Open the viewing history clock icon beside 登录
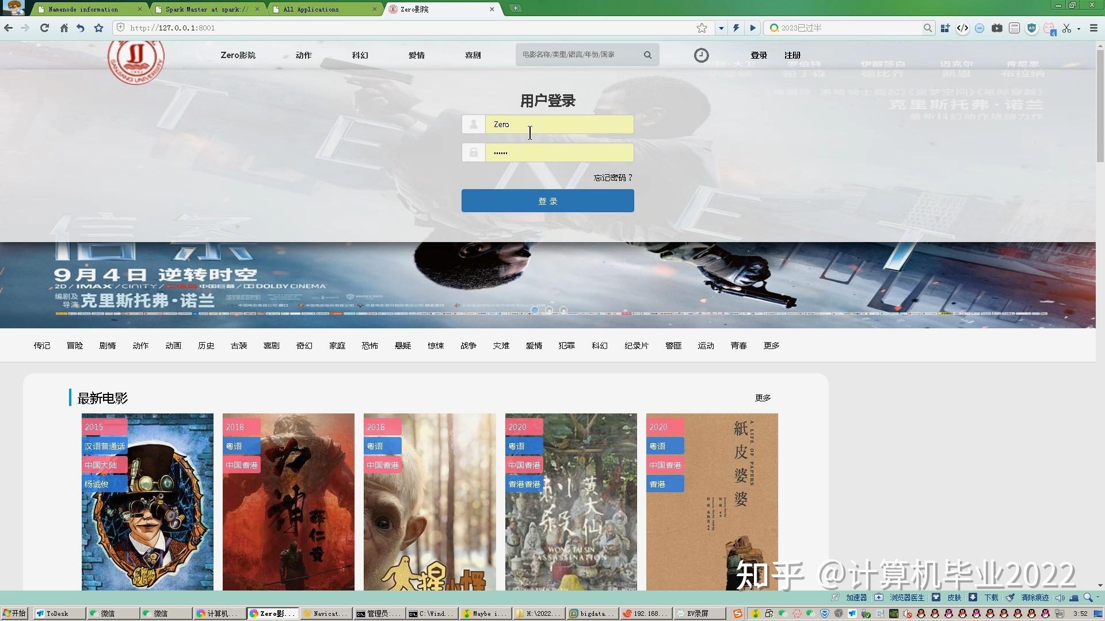The width and height of the screenshot is (1105, 621). click(702, 55)
